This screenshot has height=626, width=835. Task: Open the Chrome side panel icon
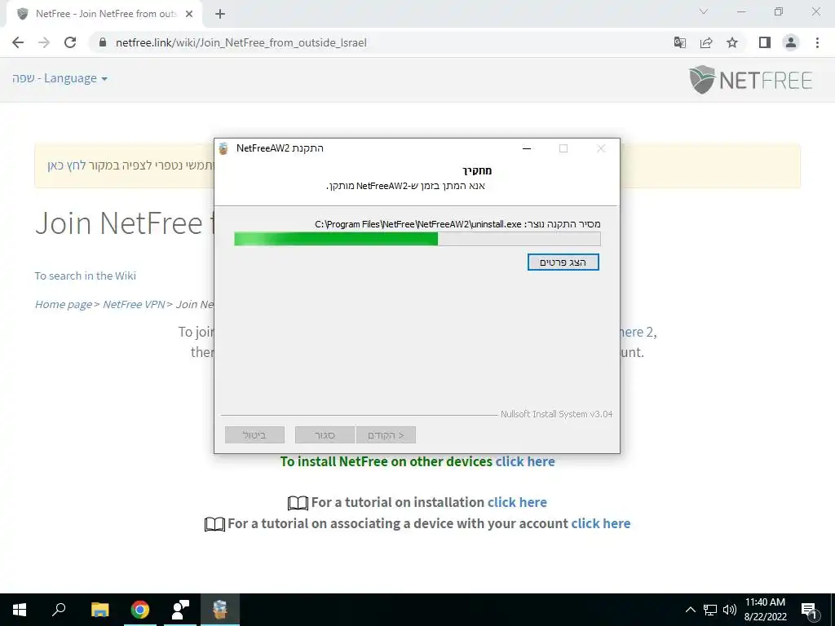pyautogui.click(x=765, y=42)
